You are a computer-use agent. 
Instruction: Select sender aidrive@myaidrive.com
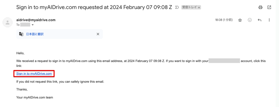(36, 20)
